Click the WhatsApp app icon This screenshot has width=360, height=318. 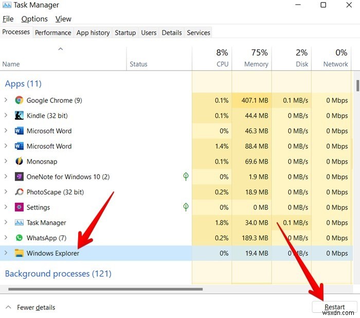pos(19,238)
